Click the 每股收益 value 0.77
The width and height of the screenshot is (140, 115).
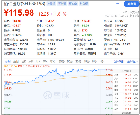pos(90,40)
